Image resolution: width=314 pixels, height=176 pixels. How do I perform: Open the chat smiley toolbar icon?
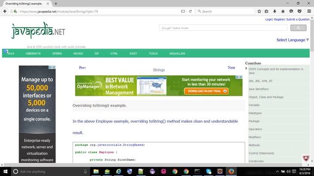(x=291, y=11)
